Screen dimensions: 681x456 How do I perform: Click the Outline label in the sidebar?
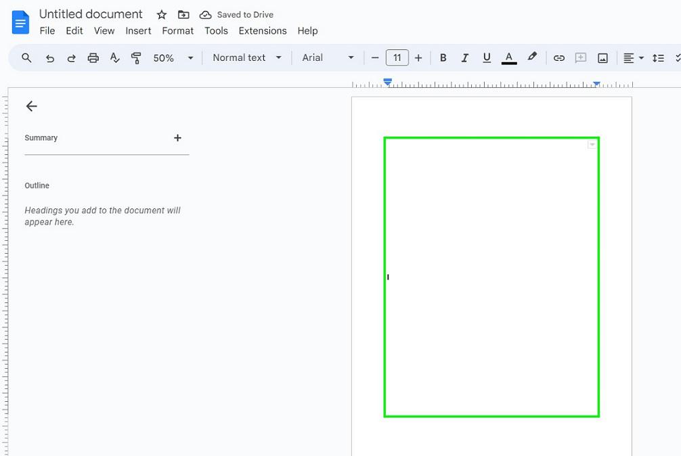coord(37,185)
